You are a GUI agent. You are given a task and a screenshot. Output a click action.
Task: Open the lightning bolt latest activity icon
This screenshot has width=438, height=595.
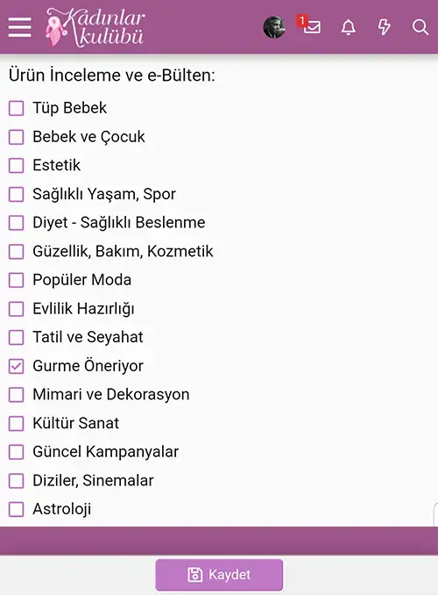point(385,27)
